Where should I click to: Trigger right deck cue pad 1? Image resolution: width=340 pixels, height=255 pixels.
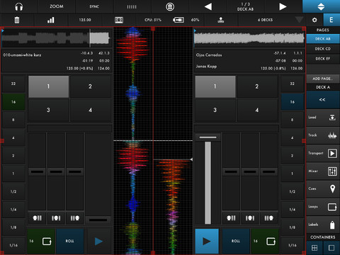[215, 86]
